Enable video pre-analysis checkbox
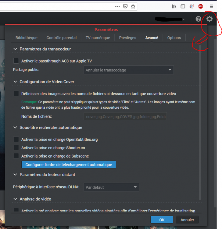 [x=16, y=210]
